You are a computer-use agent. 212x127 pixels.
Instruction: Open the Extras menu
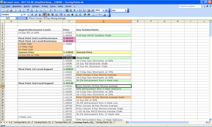pos(53,6)
